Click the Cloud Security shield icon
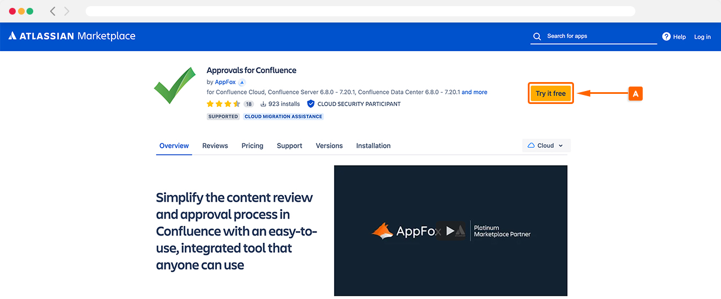The image size is (721, 299). [310, 104]
